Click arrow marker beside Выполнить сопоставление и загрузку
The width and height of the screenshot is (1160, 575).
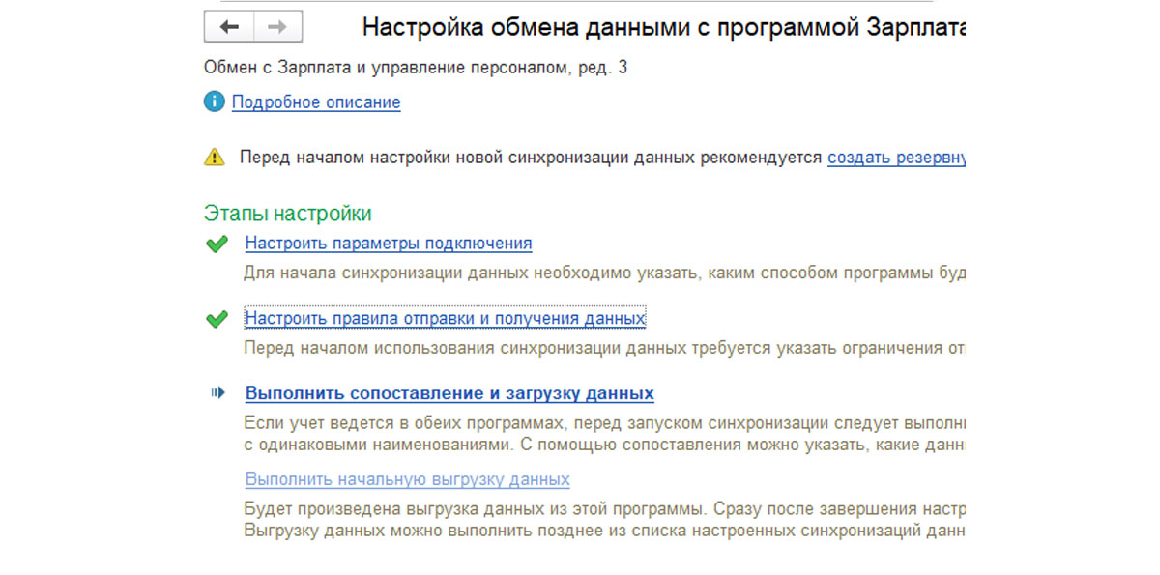(x=217, y=392)
